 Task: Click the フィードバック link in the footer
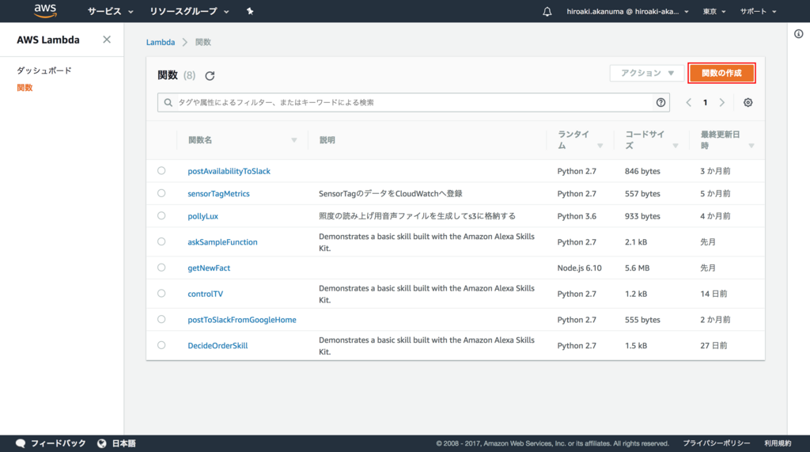coord(58,443)
